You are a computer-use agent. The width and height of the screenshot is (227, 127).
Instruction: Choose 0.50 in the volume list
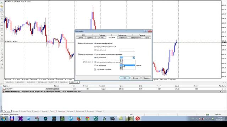tap(127, 64)
